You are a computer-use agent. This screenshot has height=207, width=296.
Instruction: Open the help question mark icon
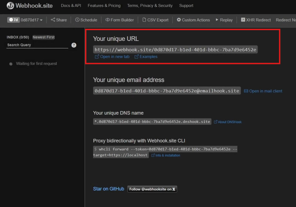[x=74, y=45]
